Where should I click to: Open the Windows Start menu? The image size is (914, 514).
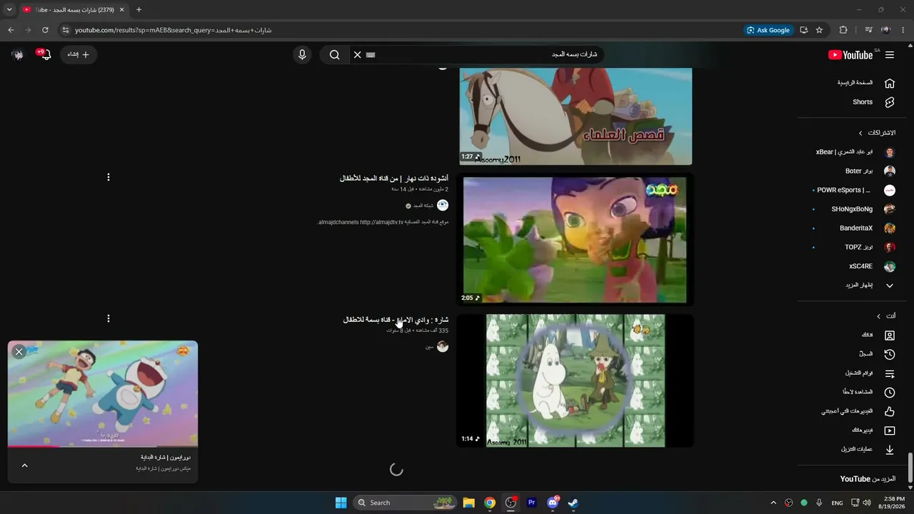(341, 503)
